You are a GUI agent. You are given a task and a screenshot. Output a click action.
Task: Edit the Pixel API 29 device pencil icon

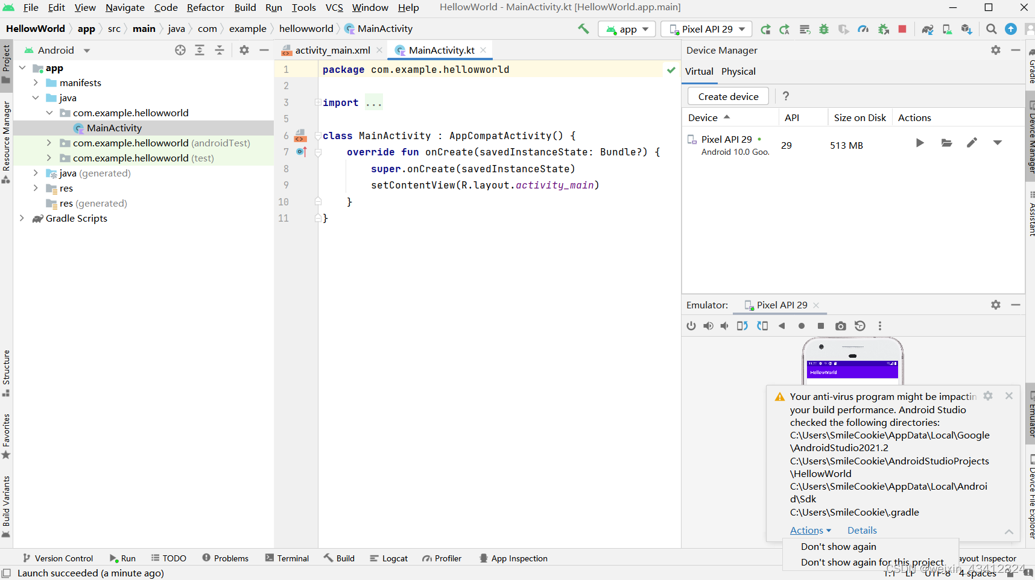(x=972, y=143)
